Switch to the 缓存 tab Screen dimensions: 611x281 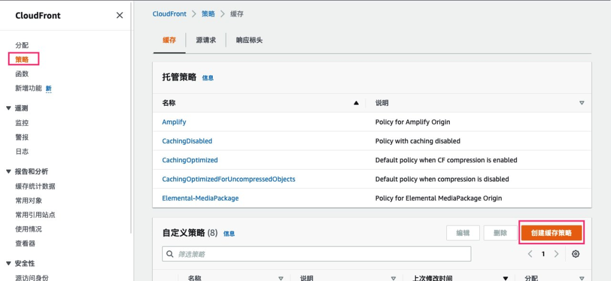click(169, 40)
